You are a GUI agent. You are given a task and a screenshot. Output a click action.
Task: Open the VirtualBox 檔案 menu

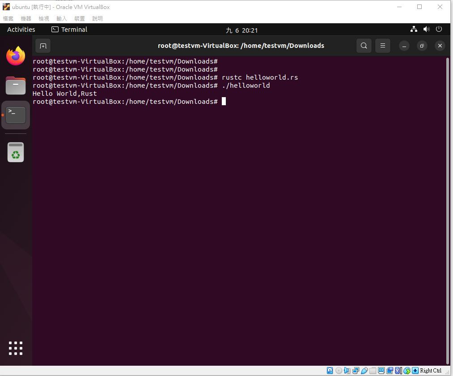pos(8,18)
